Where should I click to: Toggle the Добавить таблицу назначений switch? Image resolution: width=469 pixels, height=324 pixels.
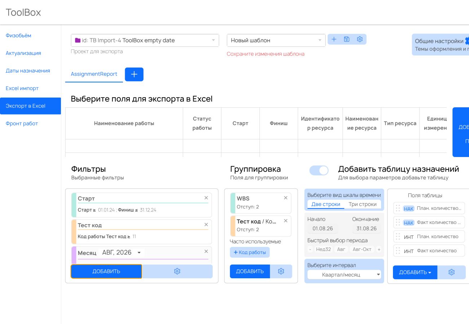[x=319, y=171]
